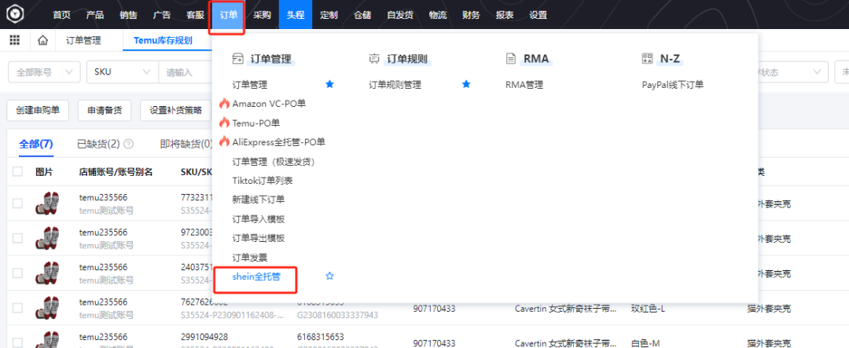Open AliExpress全托管-PO单 menu entry
Image resolution: width=849 pixels, height=348 pixels.
click(x=279, y=142)
